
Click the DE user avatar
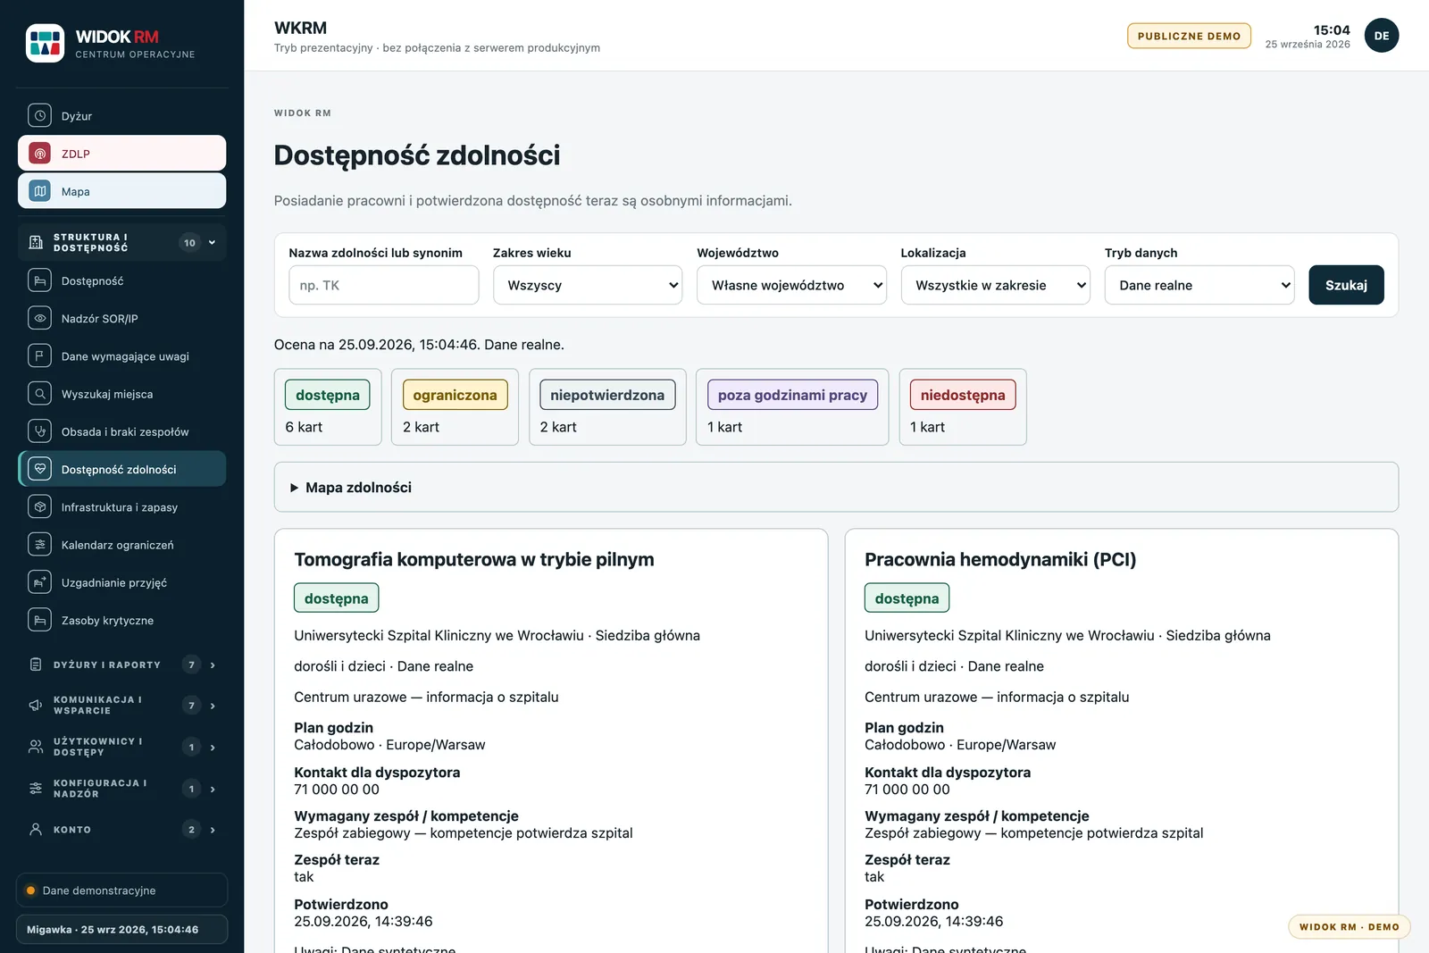click(1381, 36)
